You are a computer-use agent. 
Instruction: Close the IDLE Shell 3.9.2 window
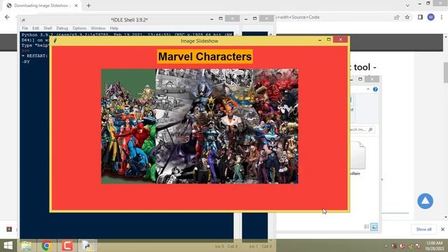[232, 19]
